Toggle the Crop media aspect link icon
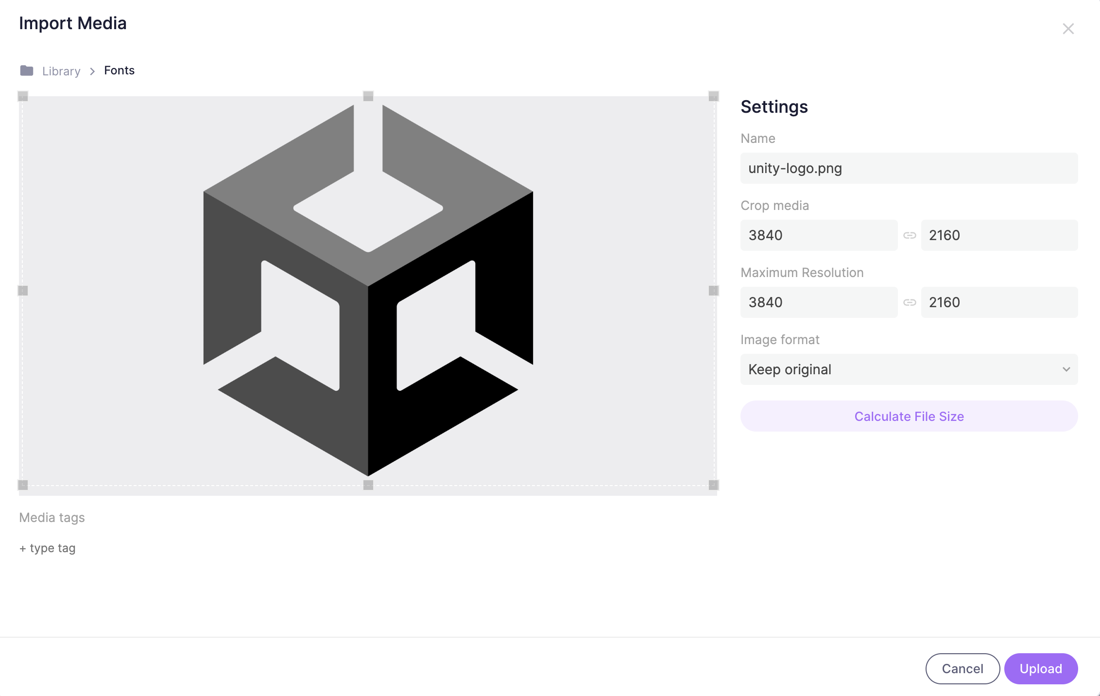The image size is (1100, 696). click(x=910, y=235)
